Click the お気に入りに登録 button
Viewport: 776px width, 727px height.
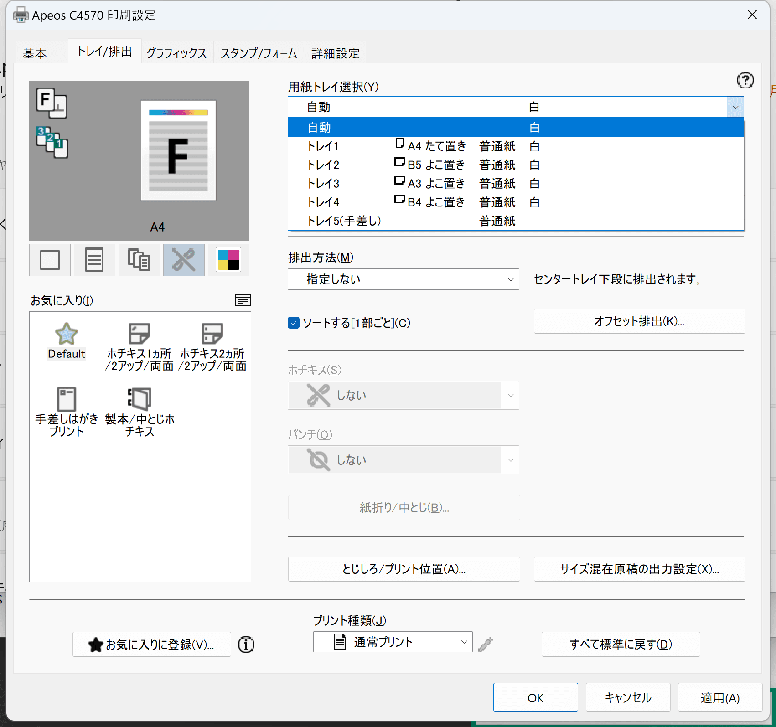point(151,644)
